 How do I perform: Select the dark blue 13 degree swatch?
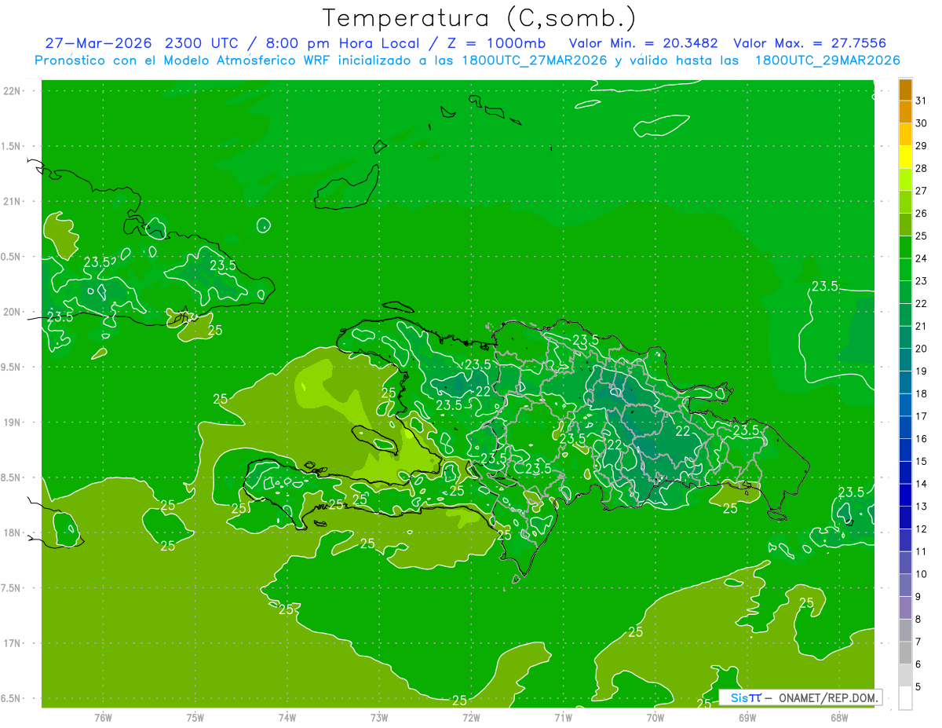click(905, 495)
